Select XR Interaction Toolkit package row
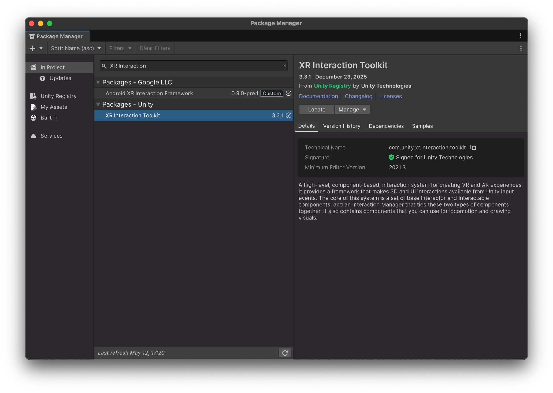This screenshot has height=393, width=553. pos(194,115)
